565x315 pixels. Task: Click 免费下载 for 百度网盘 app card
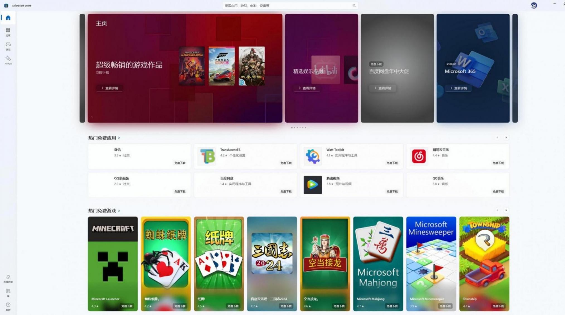(286, 192)
